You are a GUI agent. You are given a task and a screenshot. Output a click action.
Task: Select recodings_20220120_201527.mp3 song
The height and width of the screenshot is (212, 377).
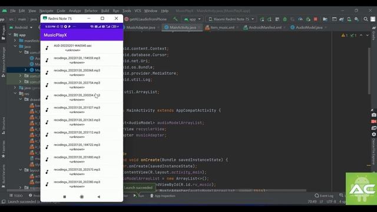[82, 110]
